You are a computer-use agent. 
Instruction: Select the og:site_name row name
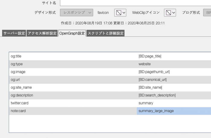(x=21, y=88)
